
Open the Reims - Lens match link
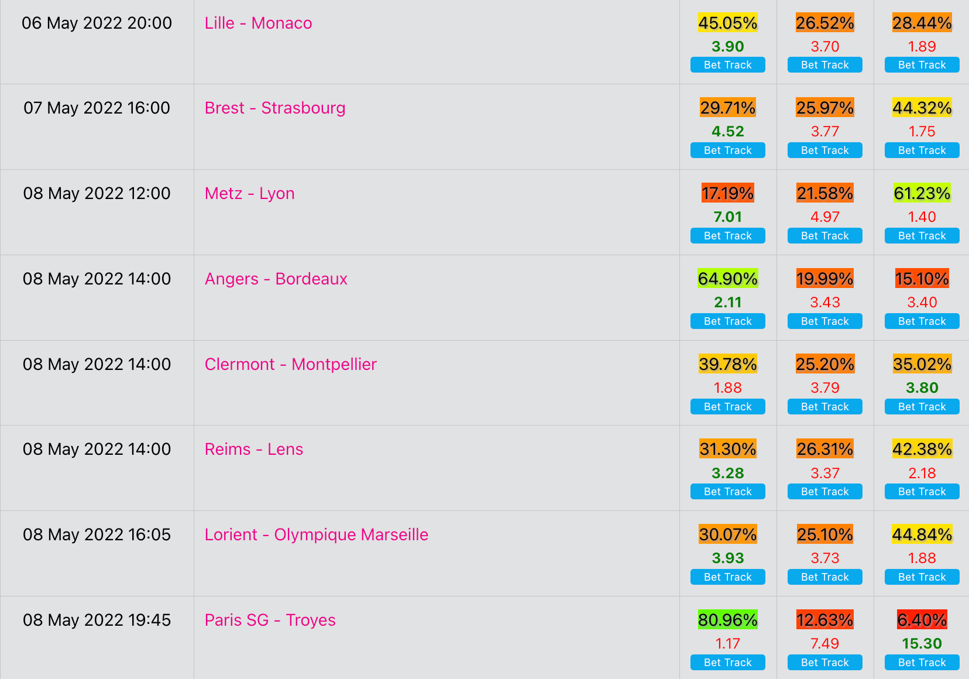(x=254, y=449)
